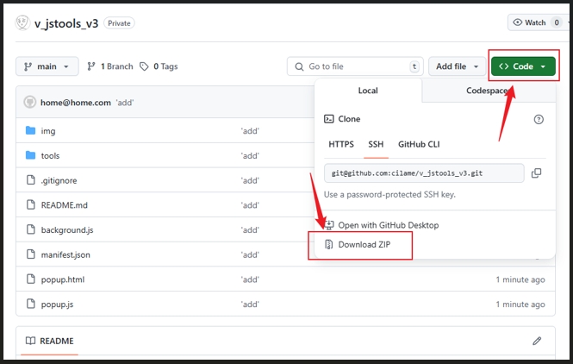Open the img folder name

[48, 131]
